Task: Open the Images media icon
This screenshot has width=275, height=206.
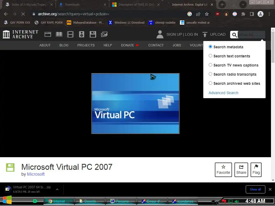Action: (x=104, y=34)
